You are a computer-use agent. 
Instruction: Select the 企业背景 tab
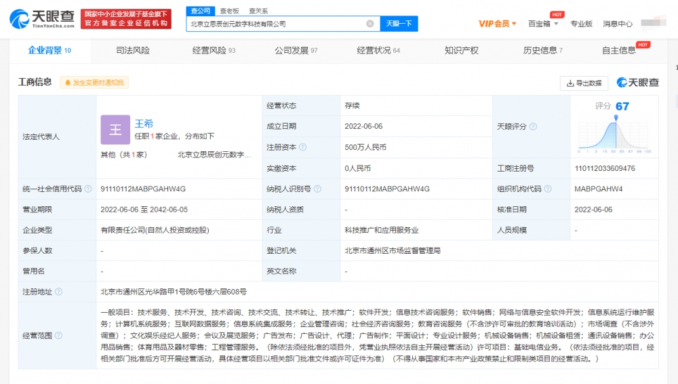pos(49,51)
